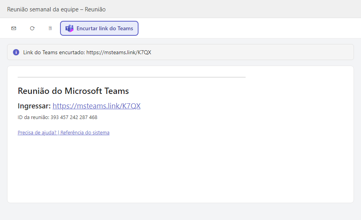The height and width of the screenshot is (220, 361).
Task: Click the Ingressar: label
Action: point(34,106)
